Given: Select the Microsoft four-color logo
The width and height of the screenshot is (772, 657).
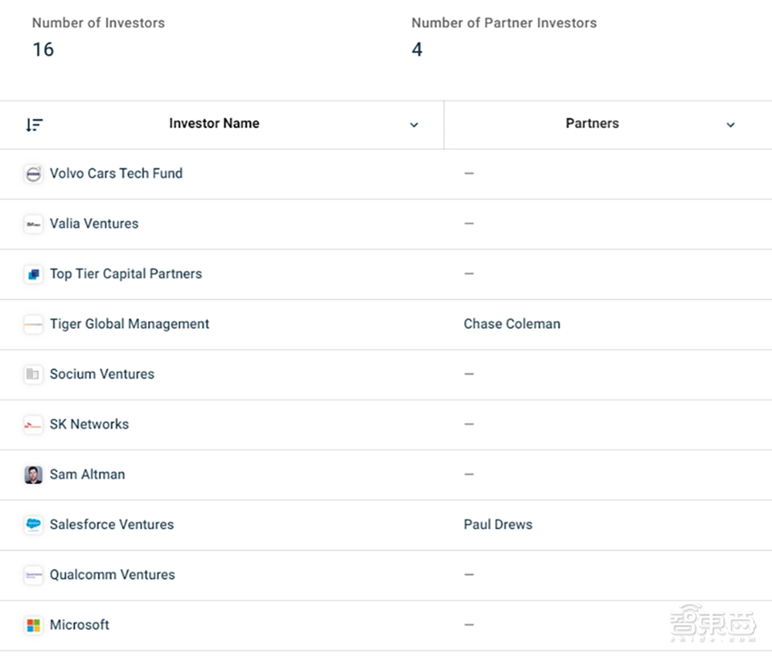Looking at the screenshot, I should [33, 625].
